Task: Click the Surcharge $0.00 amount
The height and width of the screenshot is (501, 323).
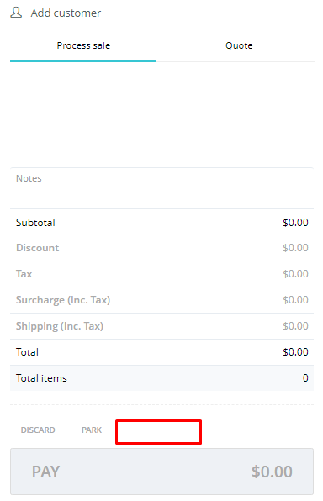Action: click(295, 300)
